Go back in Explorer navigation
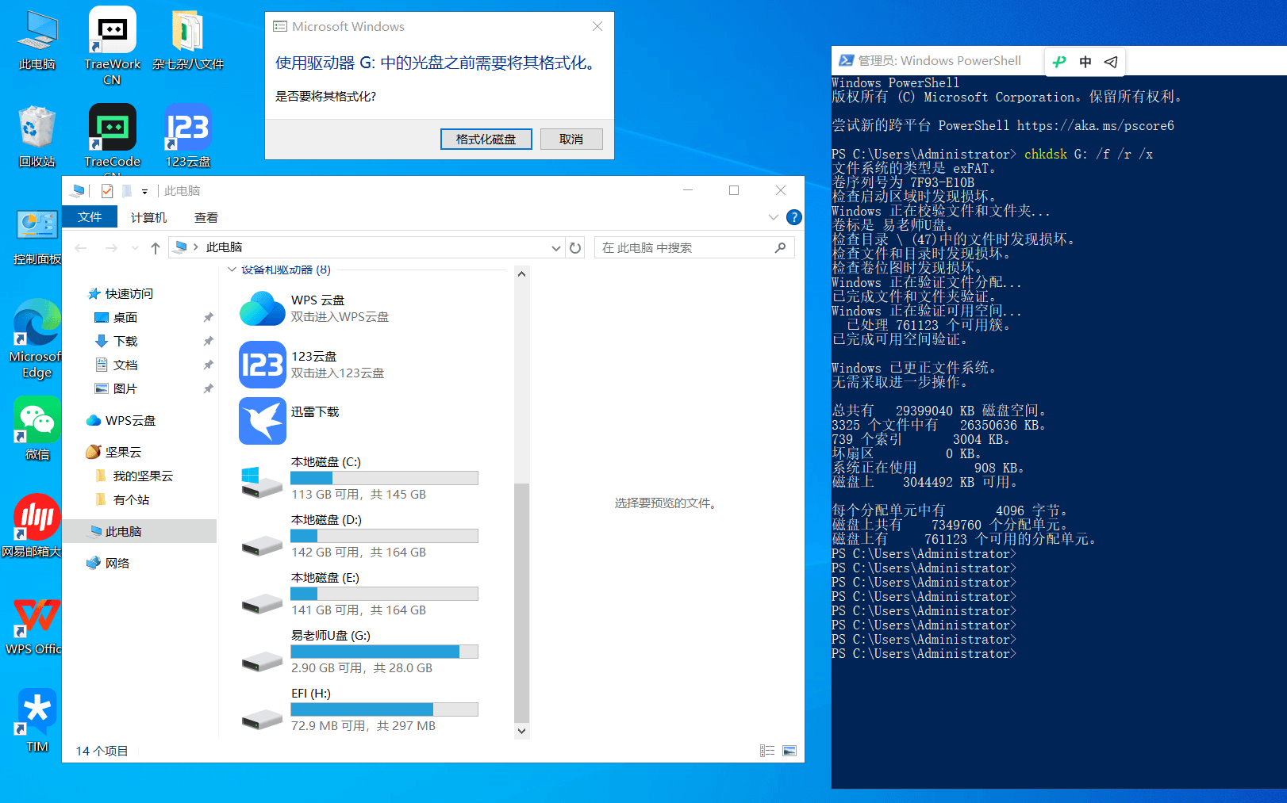Viewport: 1287px width, 803px height. point(81,248)
